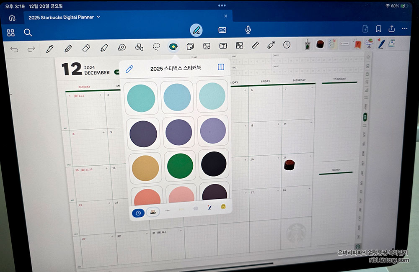Jump to the MAY month tab
This screenshot has height=272, width=419.
click(x=362, y=173)
